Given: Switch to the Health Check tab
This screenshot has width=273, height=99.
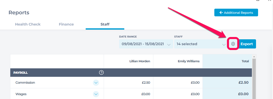Looking at the screenshot, I should tap(28, 24).
